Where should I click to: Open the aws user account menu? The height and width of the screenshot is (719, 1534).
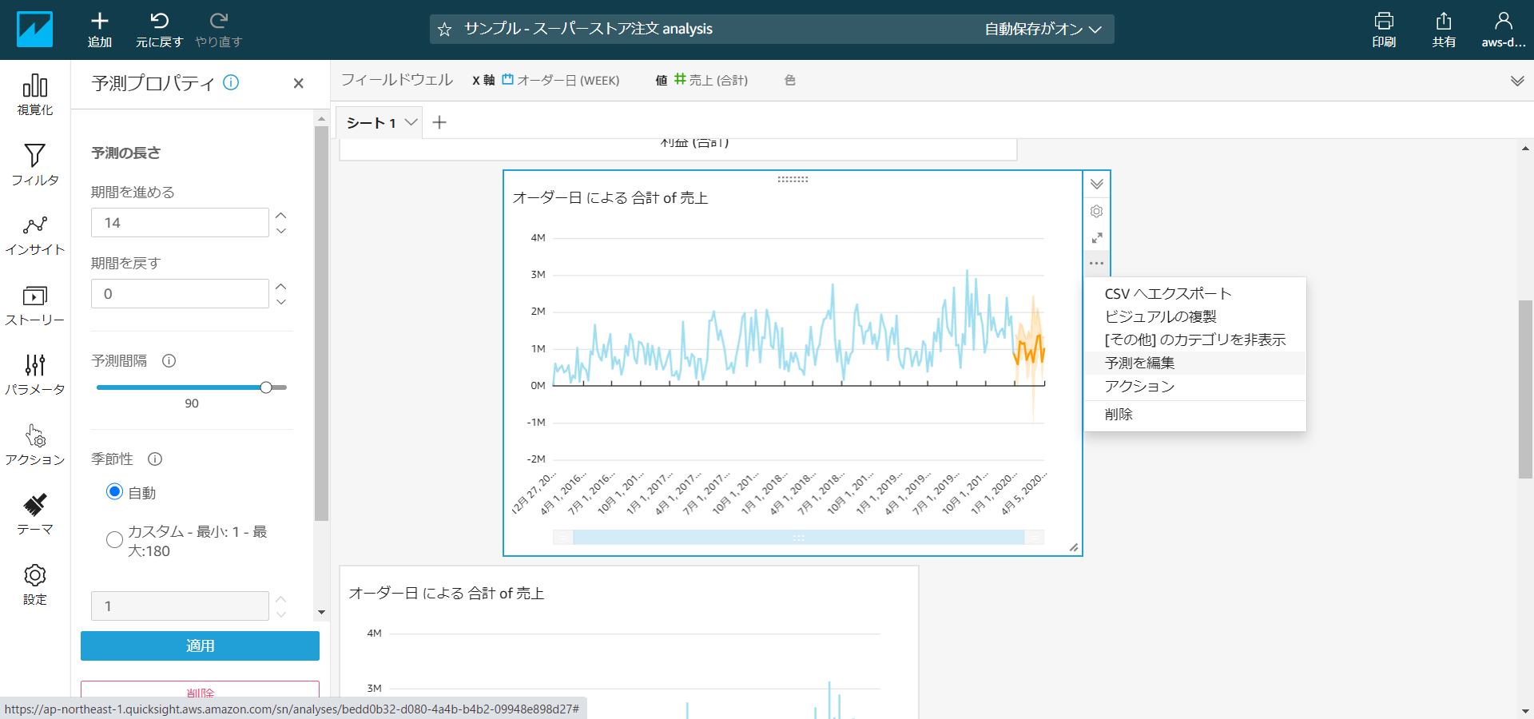pos(1504,30)
